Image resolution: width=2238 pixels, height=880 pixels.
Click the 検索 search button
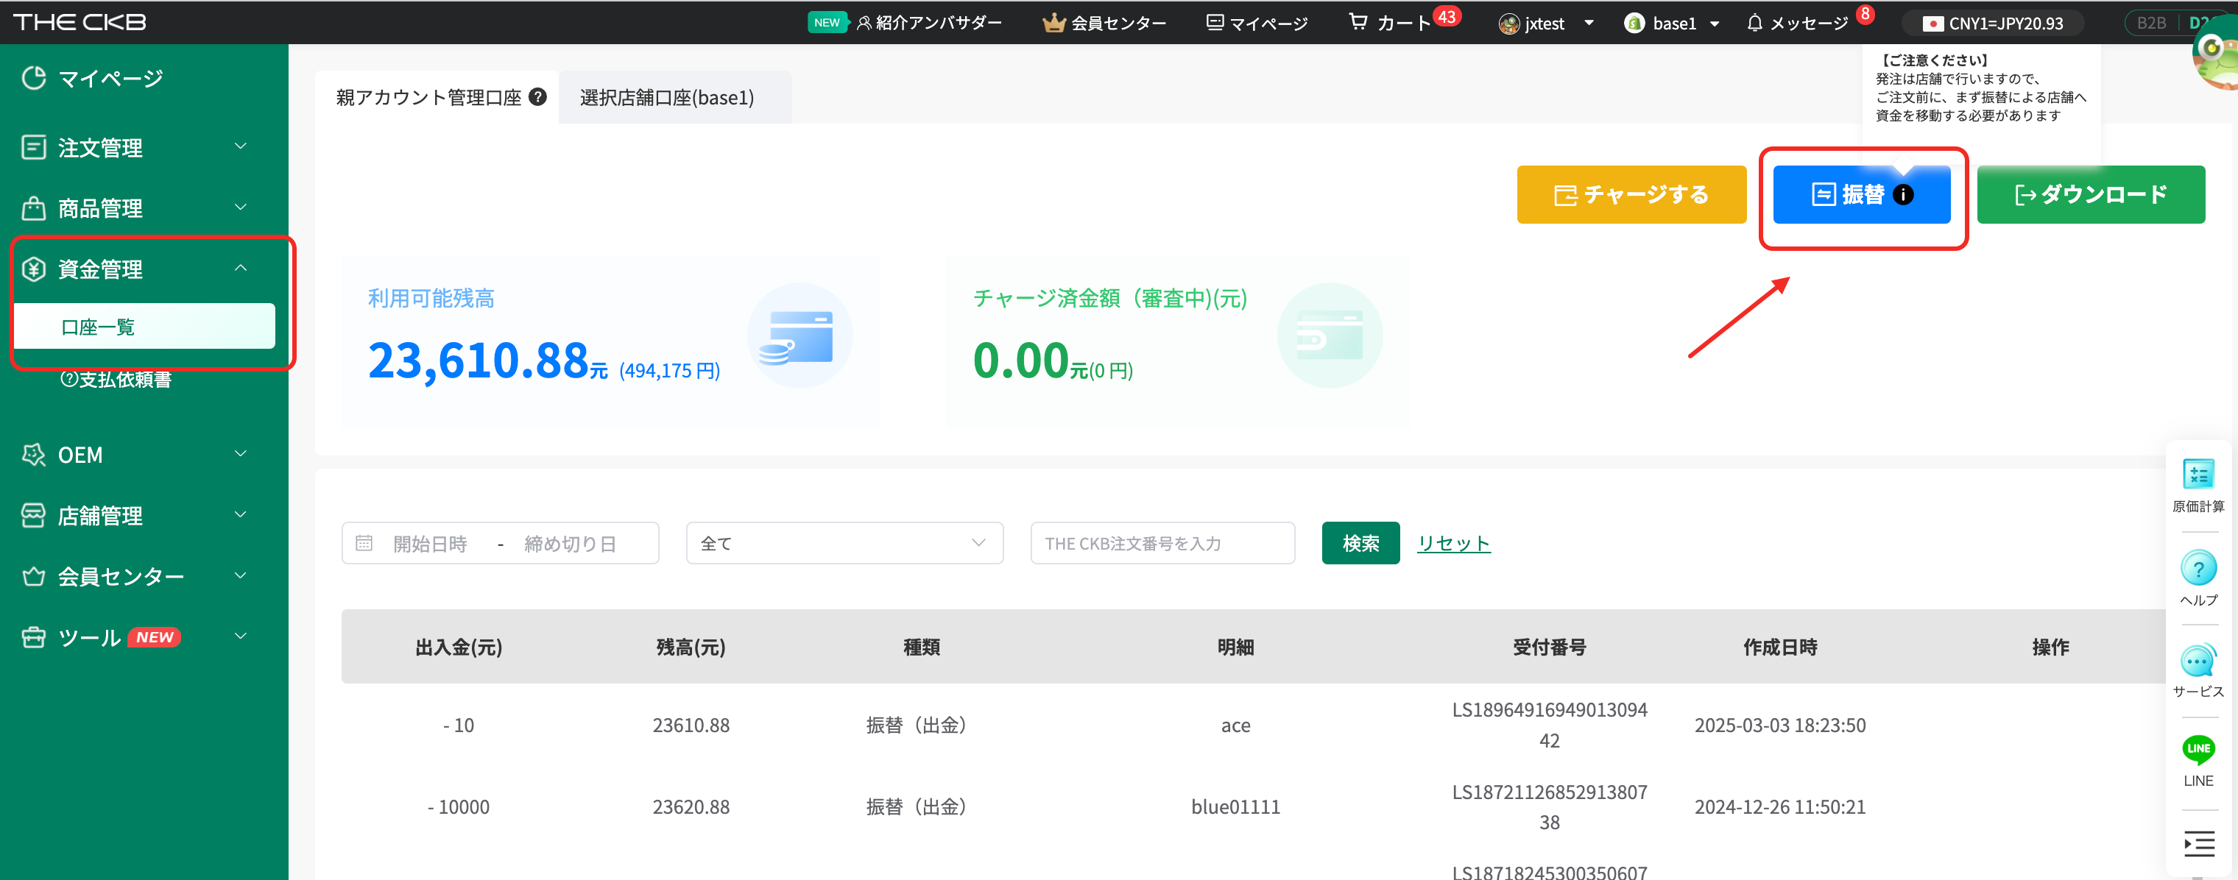click(1360, 543)
